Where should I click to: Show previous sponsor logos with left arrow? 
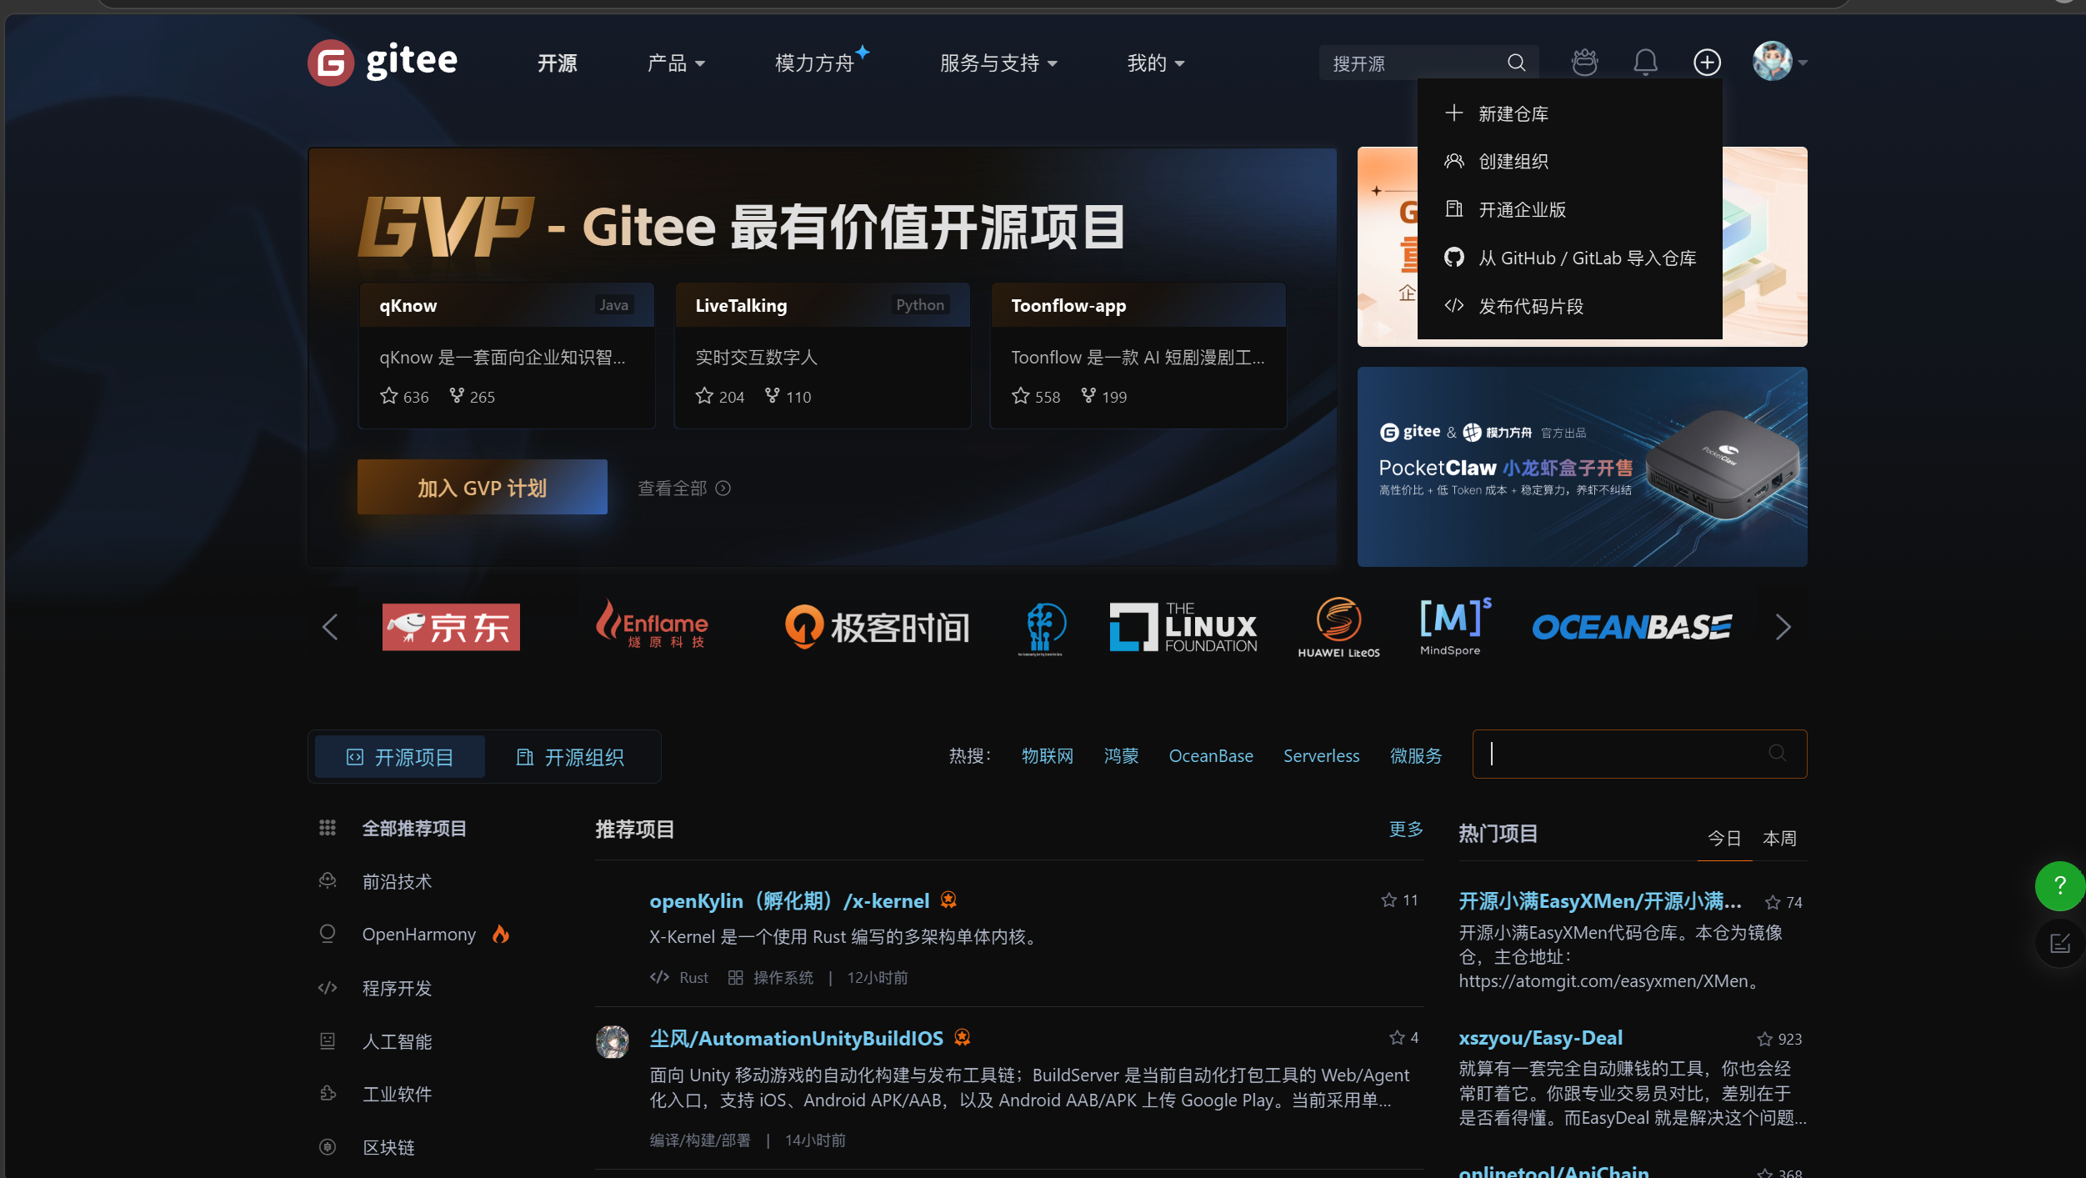pyautogui.click(x=330, y=627)
